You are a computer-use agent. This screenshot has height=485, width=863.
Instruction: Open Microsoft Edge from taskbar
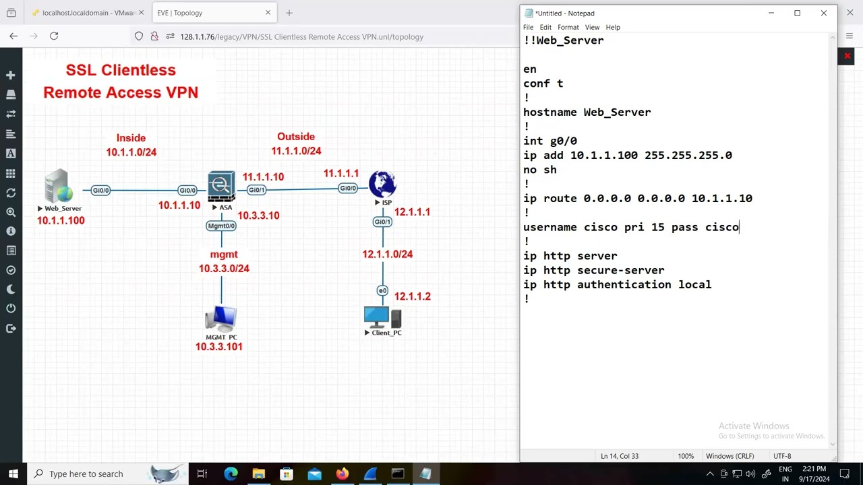click(231, 474)
